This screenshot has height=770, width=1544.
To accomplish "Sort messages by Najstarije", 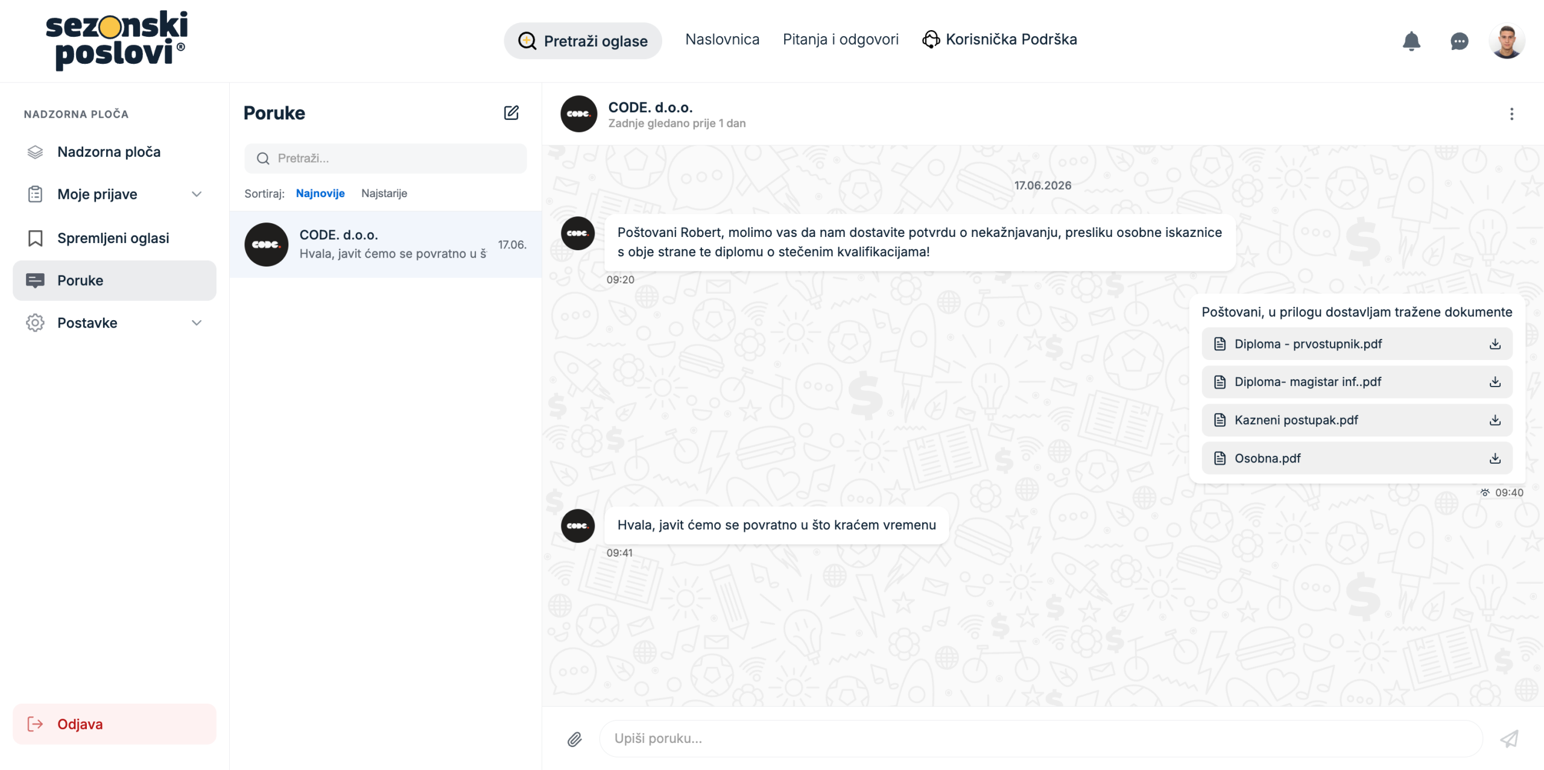I will pos(384,194).
